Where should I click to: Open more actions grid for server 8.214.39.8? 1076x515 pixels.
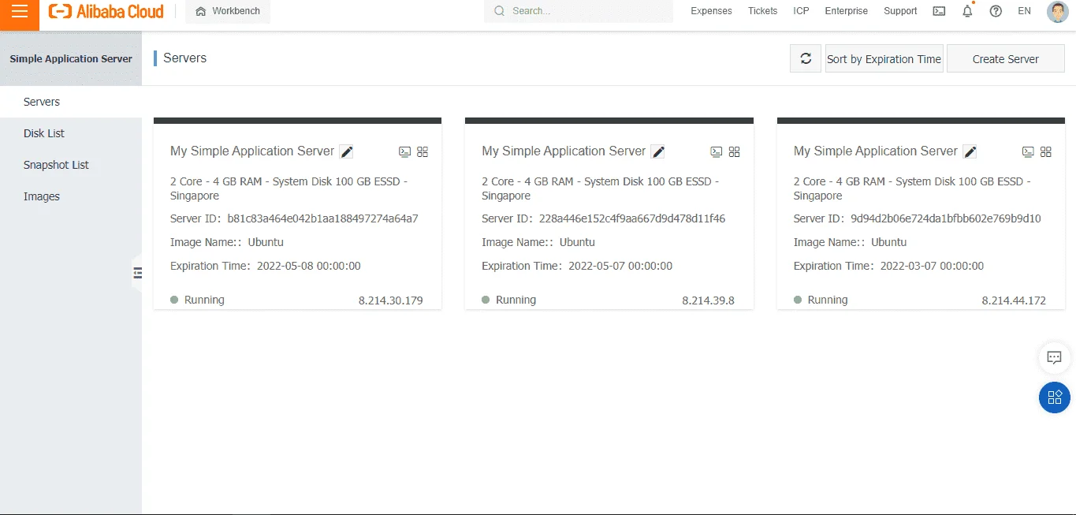pos(735,151)
